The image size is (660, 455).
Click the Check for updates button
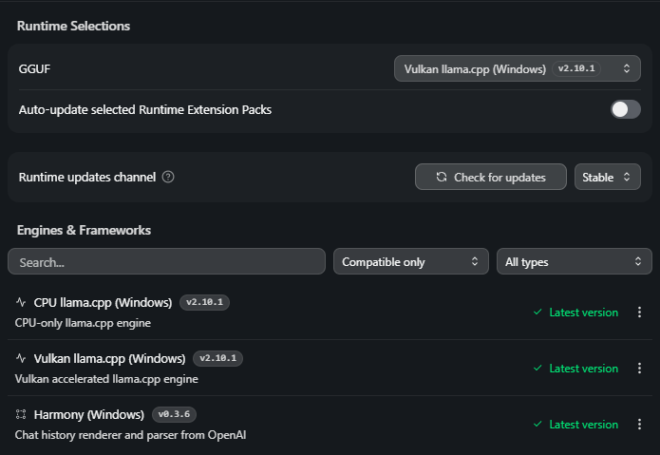pos(491,177)
